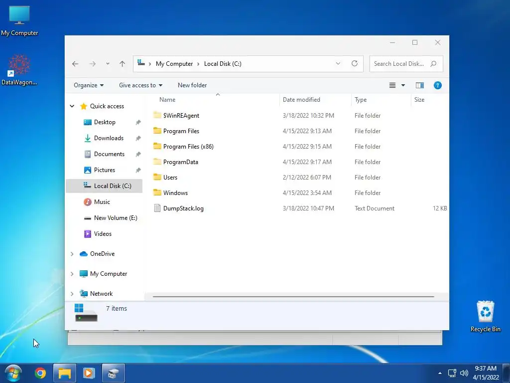This screenshot has width=510, height=383.
Task: Click the pin icon beside Desktop
Action: (x=138, y=123)
